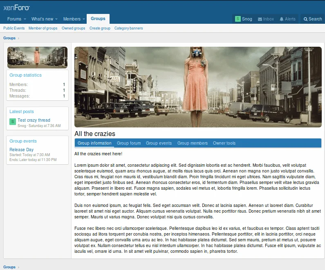Expand the What's new dropdown arrow

[56, 19]
